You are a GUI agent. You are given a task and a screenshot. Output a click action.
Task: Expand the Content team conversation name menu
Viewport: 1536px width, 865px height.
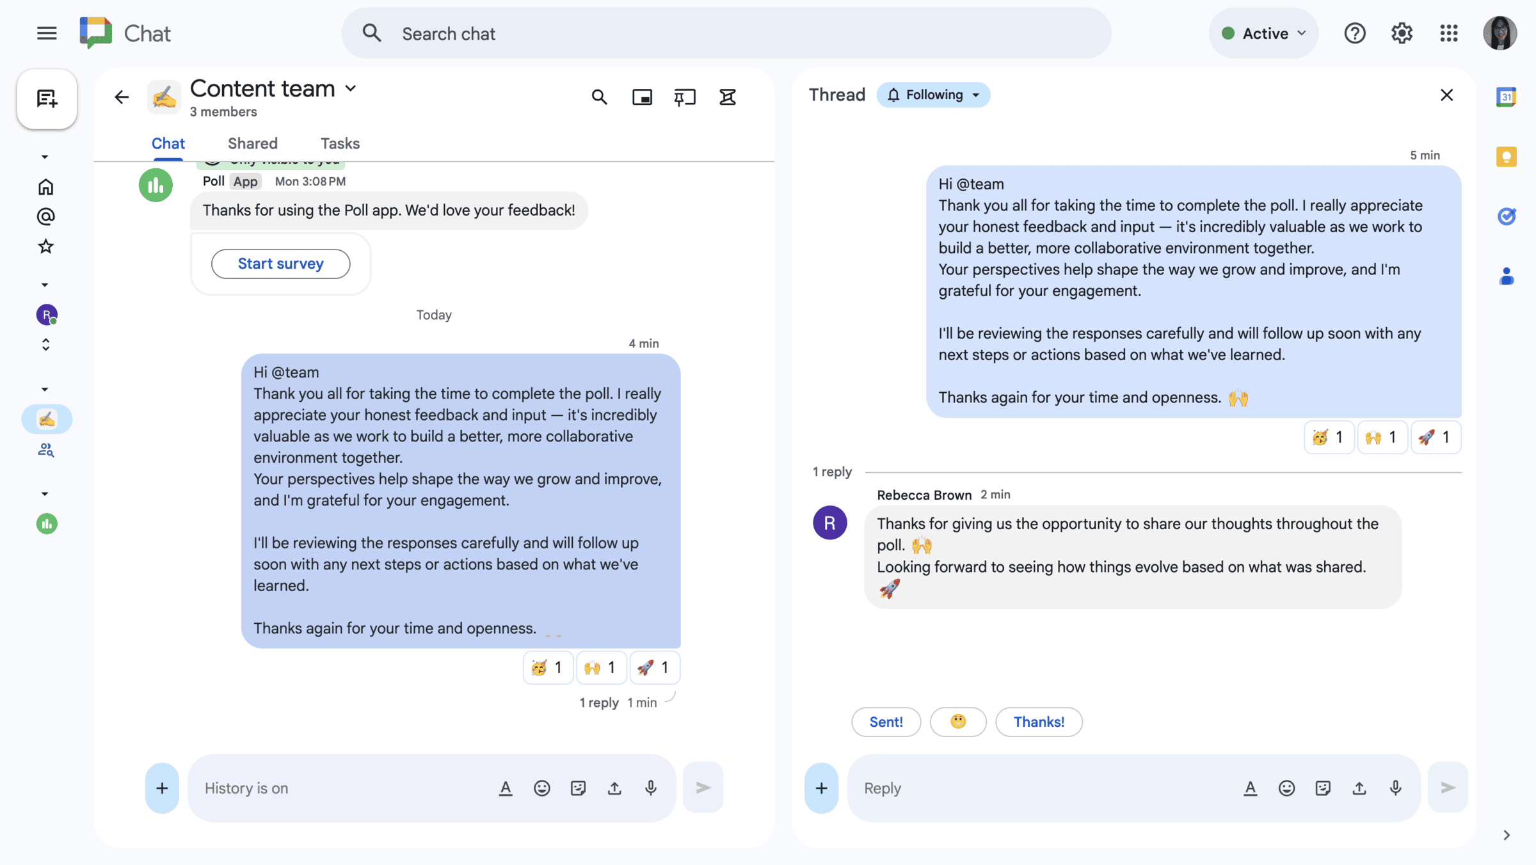351,89
